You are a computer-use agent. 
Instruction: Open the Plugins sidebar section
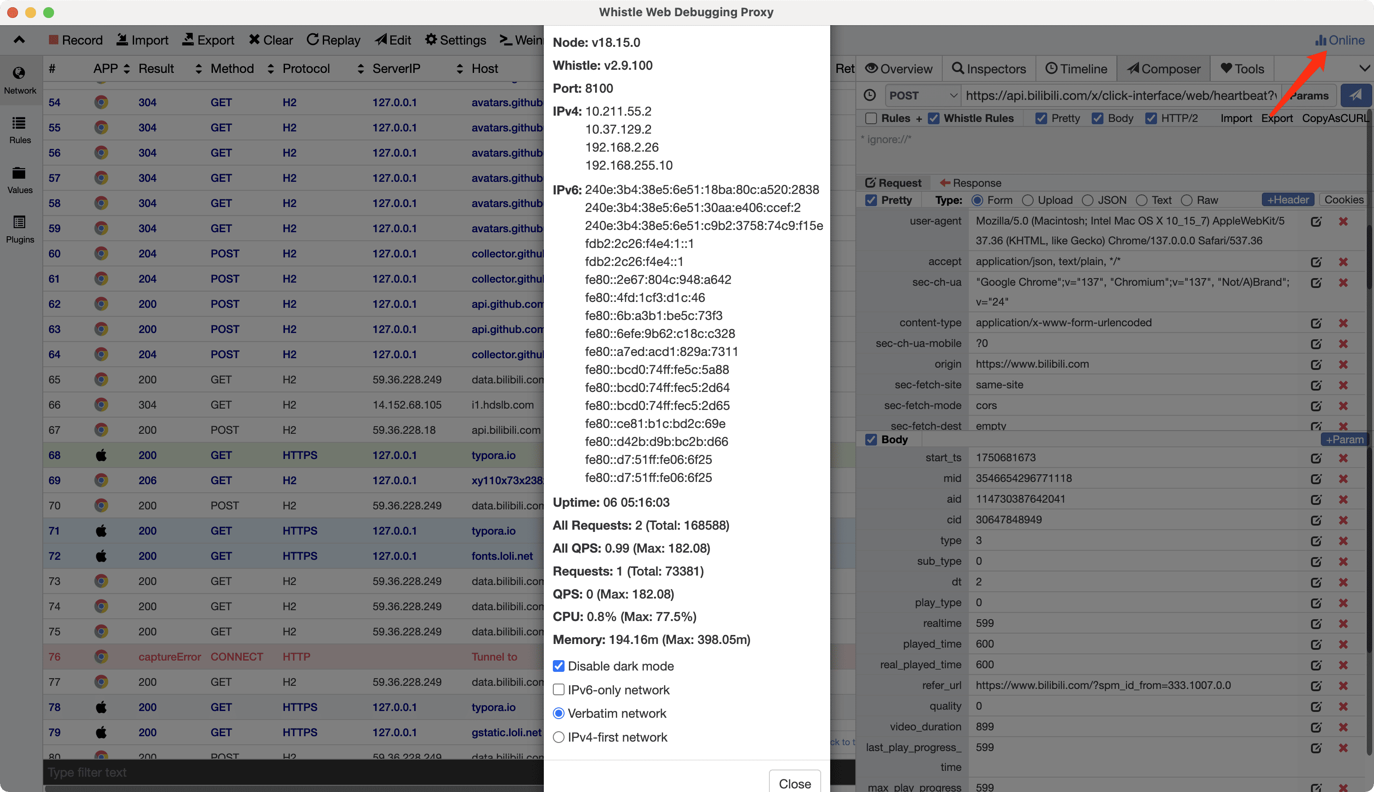tap(20, 229)
